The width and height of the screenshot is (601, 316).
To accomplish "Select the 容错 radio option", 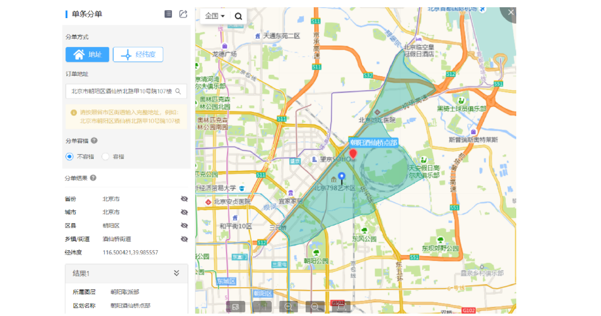I will pos(106,156).
